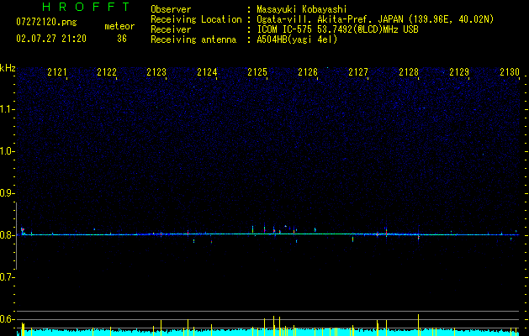Click the Receiver label

pos(171,29)
